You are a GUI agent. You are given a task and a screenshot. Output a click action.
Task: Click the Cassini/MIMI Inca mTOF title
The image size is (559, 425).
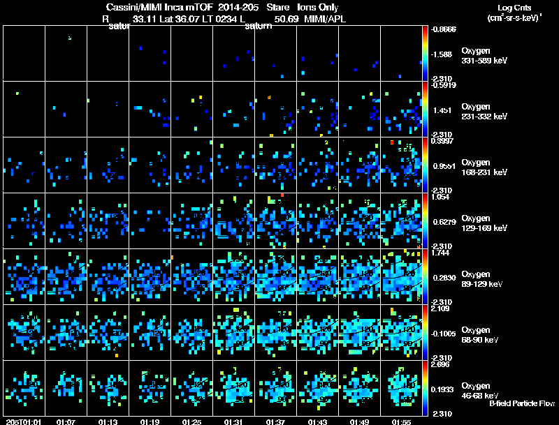(159, 8)
